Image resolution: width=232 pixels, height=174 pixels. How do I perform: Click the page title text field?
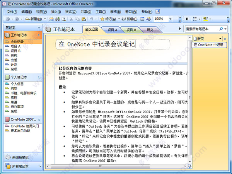(x=113, y=44)
